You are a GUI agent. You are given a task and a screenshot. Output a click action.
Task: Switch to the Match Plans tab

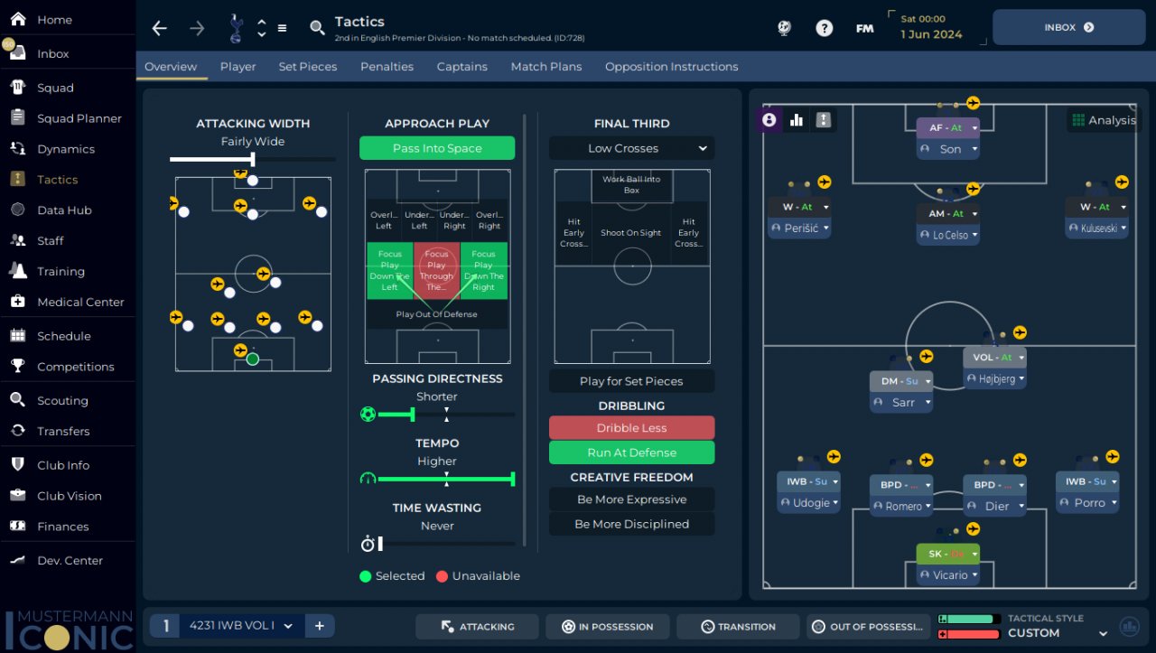pyautogui.click(x=546, y=67)
